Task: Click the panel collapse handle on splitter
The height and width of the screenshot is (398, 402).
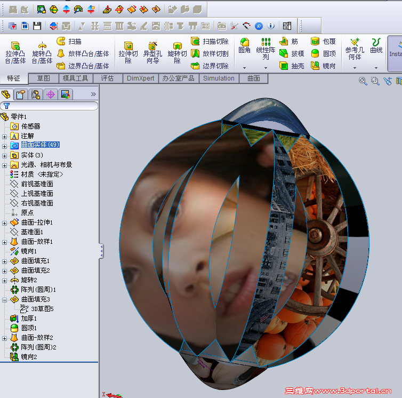Action: (x=101, y=251)
